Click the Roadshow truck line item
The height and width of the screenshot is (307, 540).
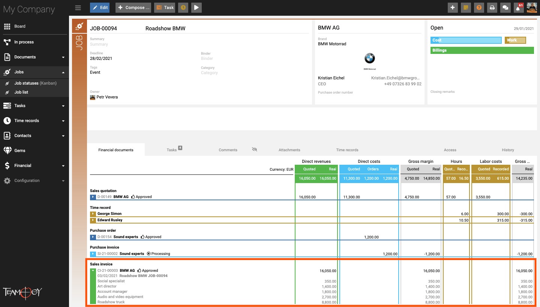111,302
